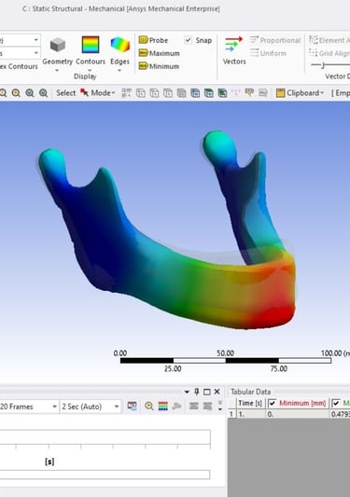Click the Label annotation icon
The width and height of the screenshot is (350, 497).
click(249, 93)
